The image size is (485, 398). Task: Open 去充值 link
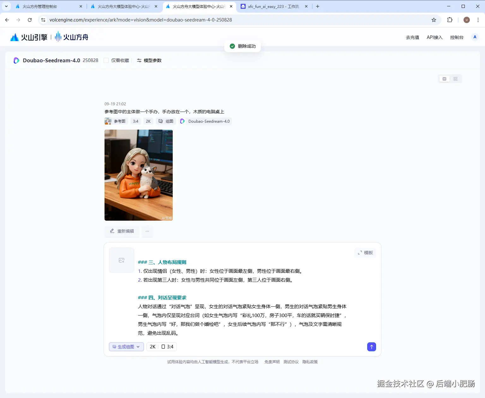tap(412, 37)
